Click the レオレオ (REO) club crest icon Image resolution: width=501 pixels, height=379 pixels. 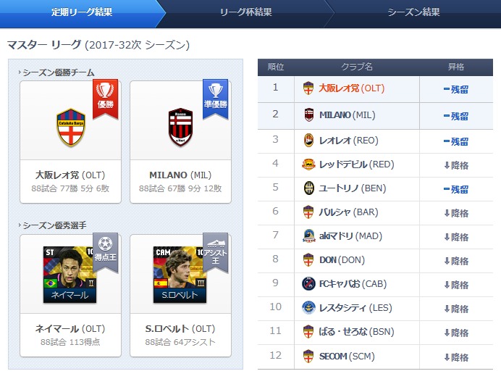(x=308, y=140)
